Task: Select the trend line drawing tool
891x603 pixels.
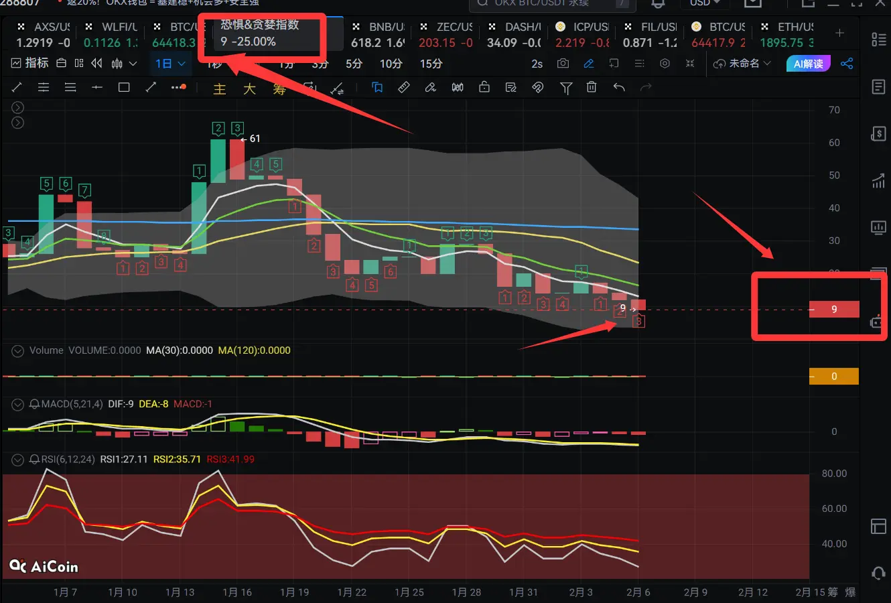Action: [x=17, y=87]
